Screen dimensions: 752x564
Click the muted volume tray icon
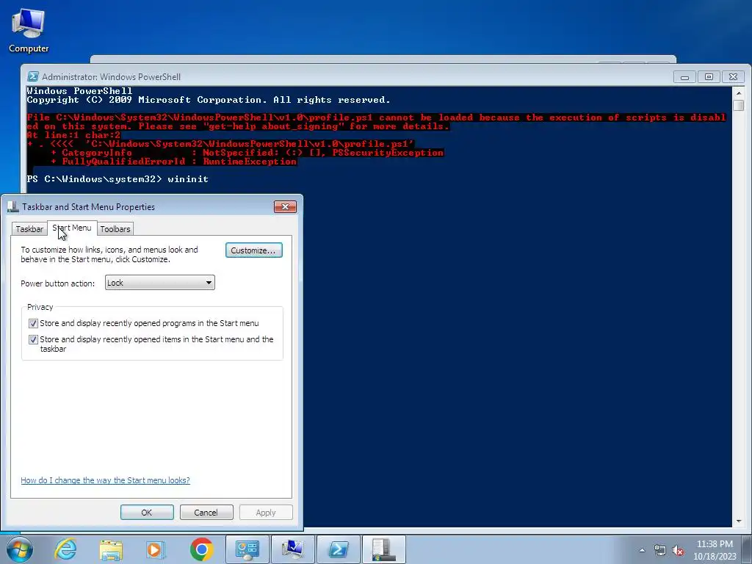click(678, 551)
